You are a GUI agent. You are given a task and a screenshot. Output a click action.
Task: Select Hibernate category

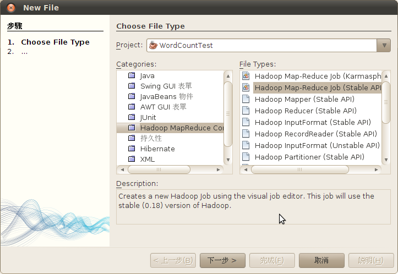(x=170, y=149)
